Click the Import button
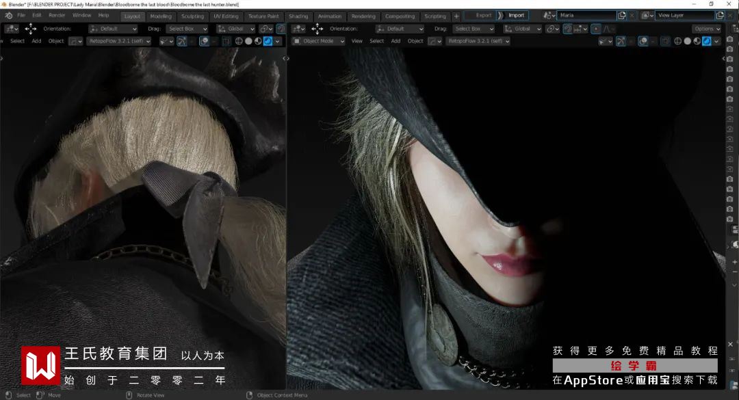 point(515,15)
